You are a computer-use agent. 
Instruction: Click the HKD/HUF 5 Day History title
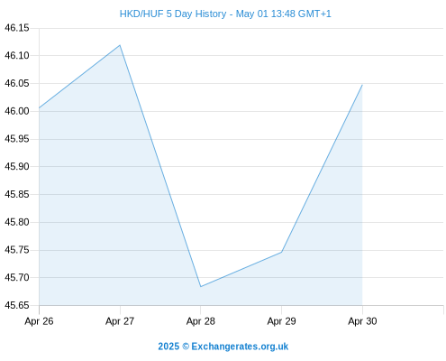[x=225, y=14]
